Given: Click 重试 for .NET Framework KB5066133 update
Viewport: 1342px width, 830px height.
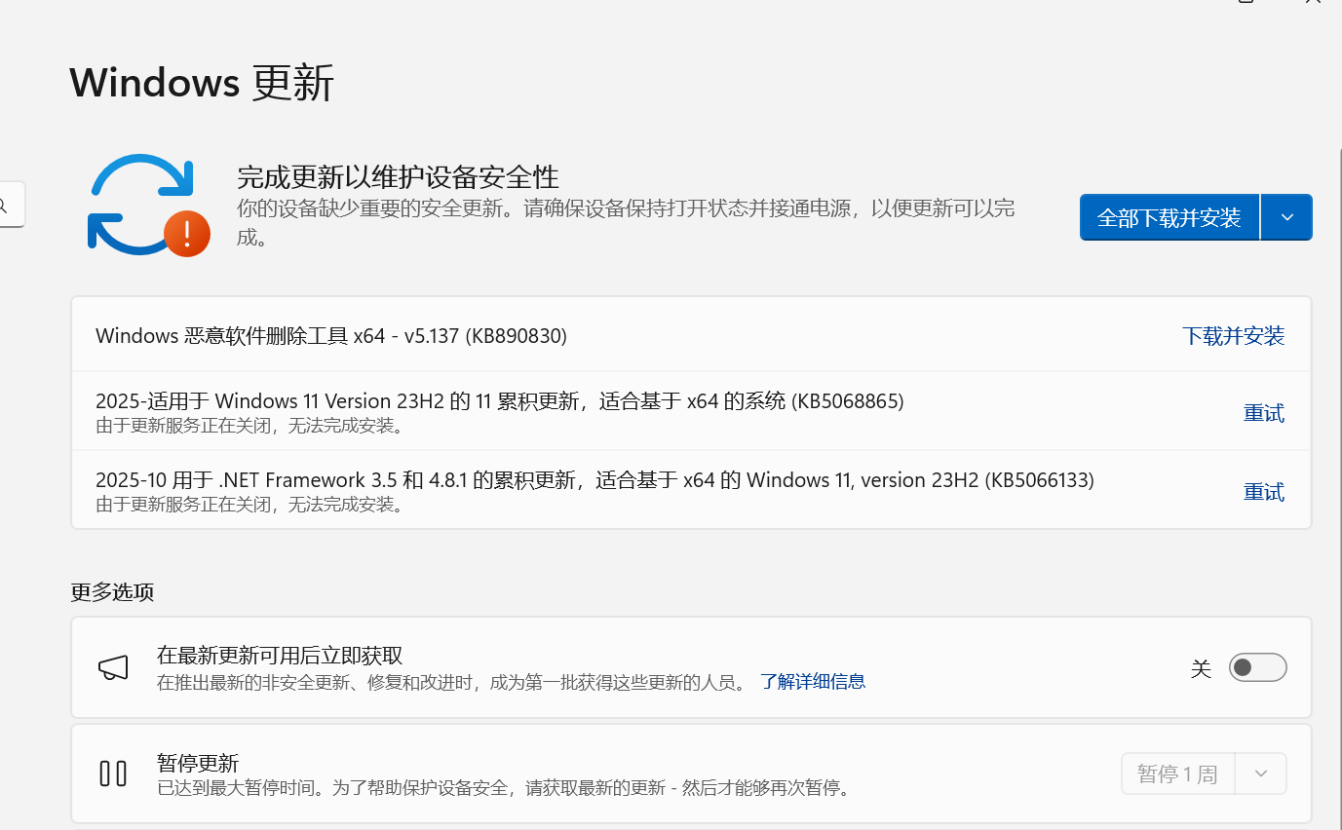Looking at the screenshot, I should [x=1264, y=492].
